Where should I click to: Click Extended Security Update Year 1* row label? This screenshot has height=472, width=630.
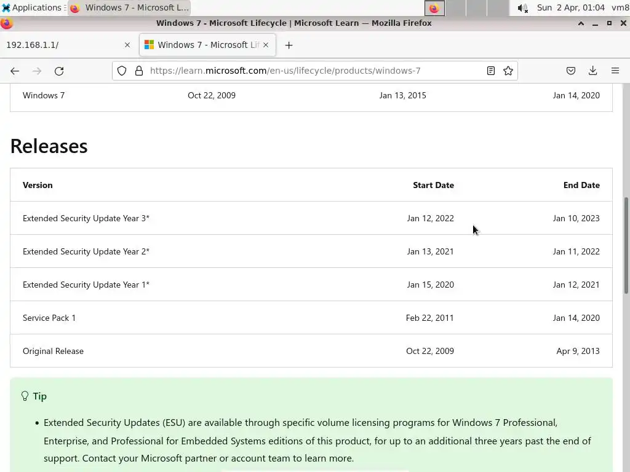[x=86, y=285]
